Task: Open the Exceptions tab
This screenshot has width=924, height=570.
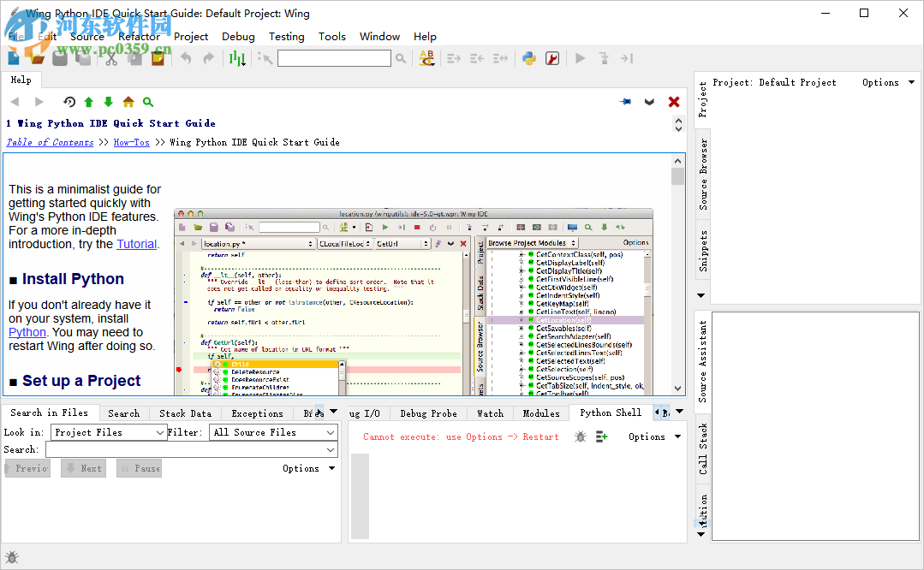Action: [x=257, y=413]
